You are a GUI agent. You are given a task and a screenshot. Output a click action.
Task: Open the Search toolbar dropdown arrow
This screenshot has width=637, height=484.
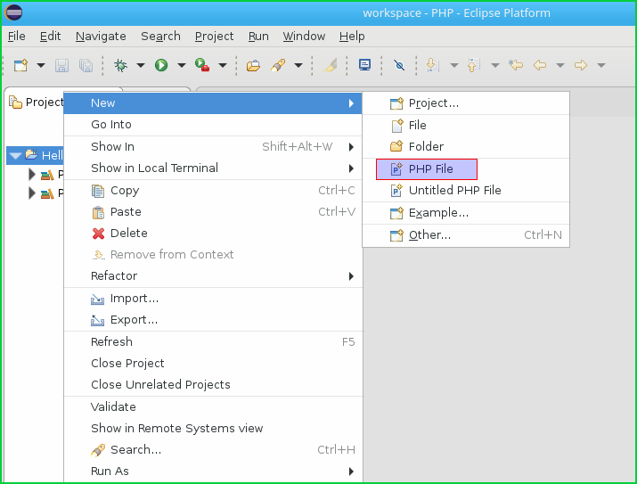(x=298, y=65)
